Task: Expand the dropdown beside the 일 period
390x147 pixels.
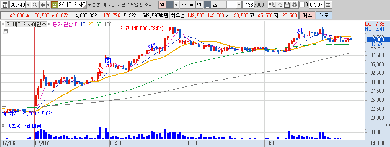Action: point(177,5)
